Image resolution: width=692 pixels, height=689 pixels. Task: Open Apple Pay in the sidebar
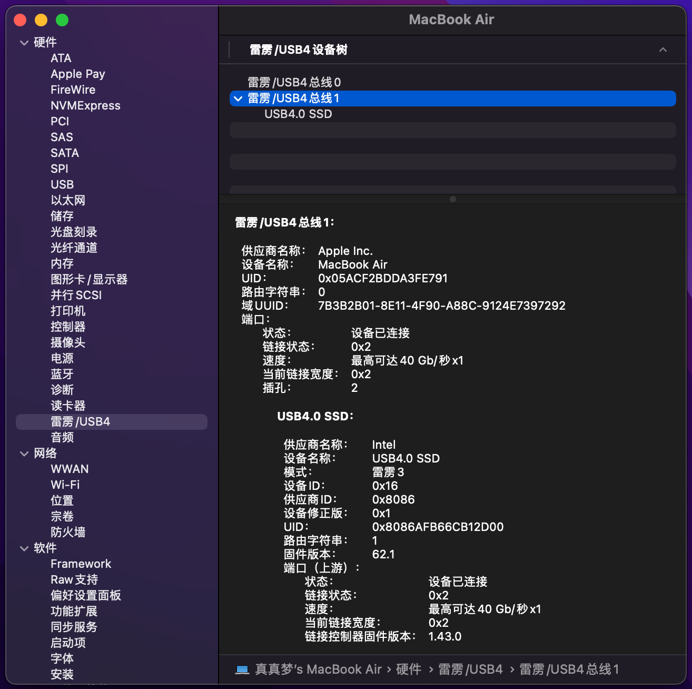pos(78,74)
